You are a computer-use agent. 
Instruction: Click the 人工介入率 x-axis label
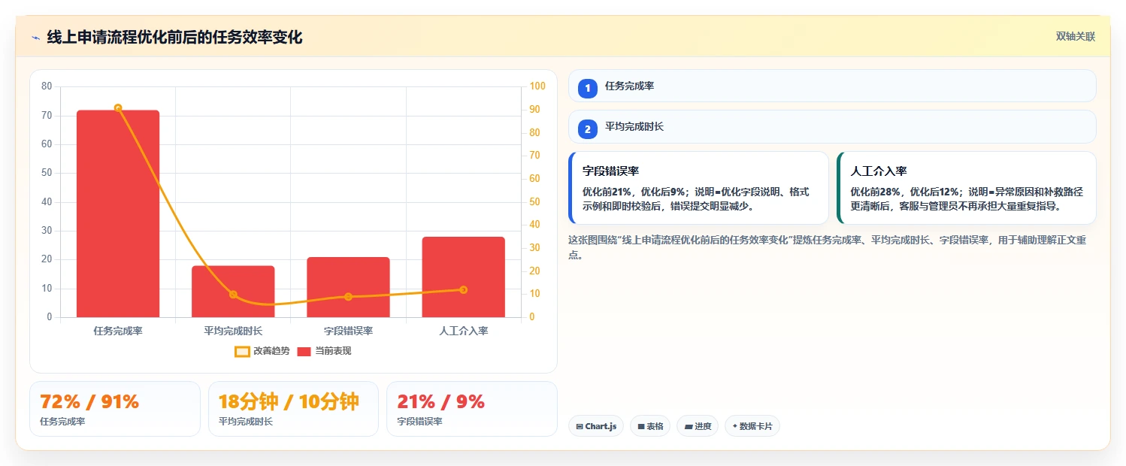[463, 331]
